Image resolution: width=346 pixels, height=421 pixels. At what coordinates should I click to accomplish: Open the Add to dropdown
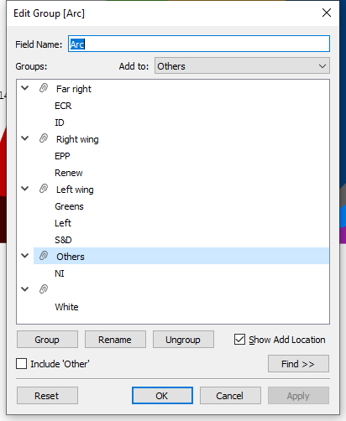(242, 66)
